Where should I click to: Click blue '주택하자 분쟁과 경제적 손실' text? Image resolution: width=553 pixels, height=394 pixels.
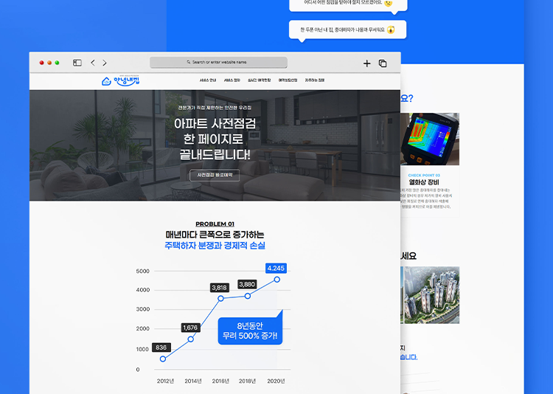(x=215, y=246)
